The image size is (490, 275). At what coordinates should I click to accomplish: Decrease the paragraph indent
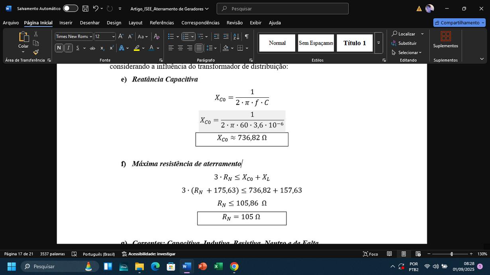pos(217,37)
